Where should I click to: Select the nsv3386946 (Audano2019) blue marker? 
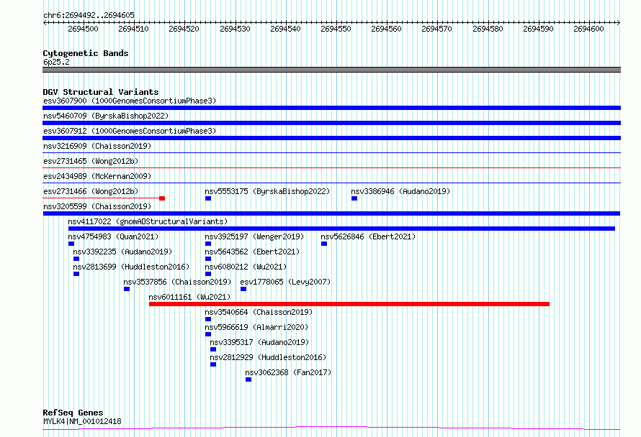pos(354,198)
